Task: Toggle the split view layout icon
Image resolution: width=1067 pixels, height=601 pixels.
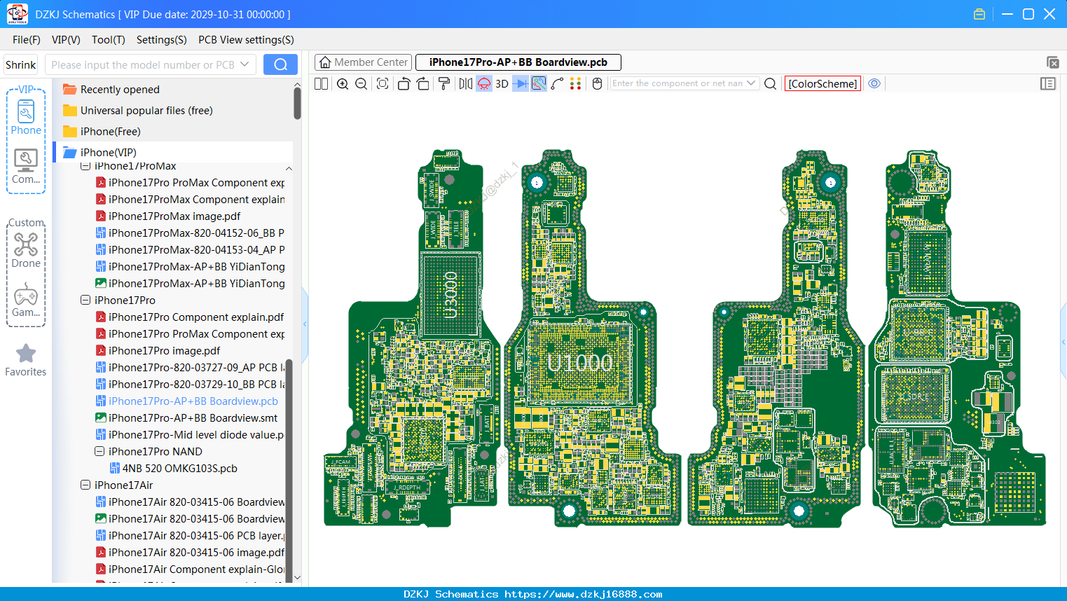Action: 321,83
